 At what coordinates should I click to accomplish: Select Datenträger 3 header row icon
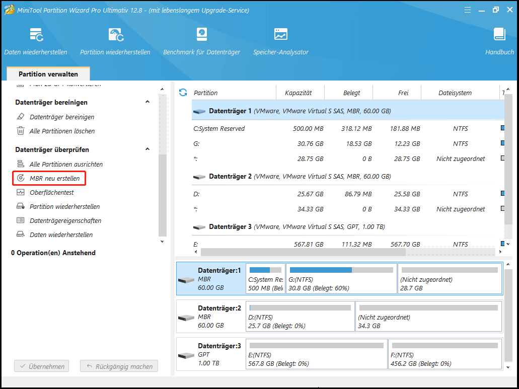199,227
